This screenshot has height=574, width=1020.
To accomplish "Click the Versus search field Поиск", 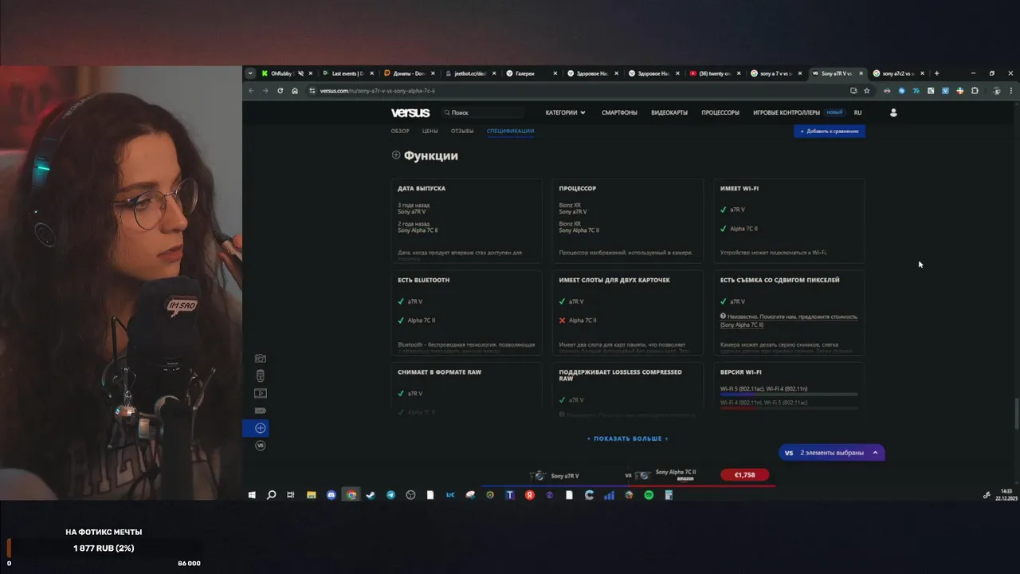I will pos(482,112).
